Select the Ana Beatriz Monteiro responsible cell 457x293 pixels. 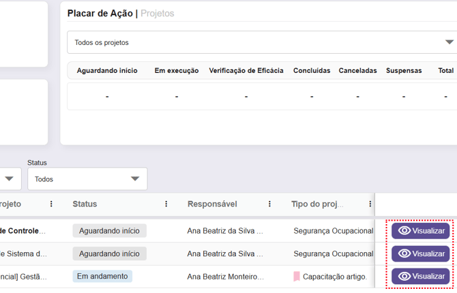[x=225, y=277]
